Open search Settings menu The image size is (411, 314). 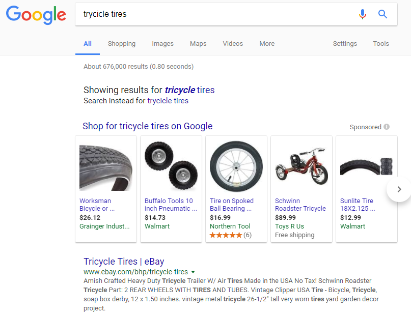(x=345, y=43)
